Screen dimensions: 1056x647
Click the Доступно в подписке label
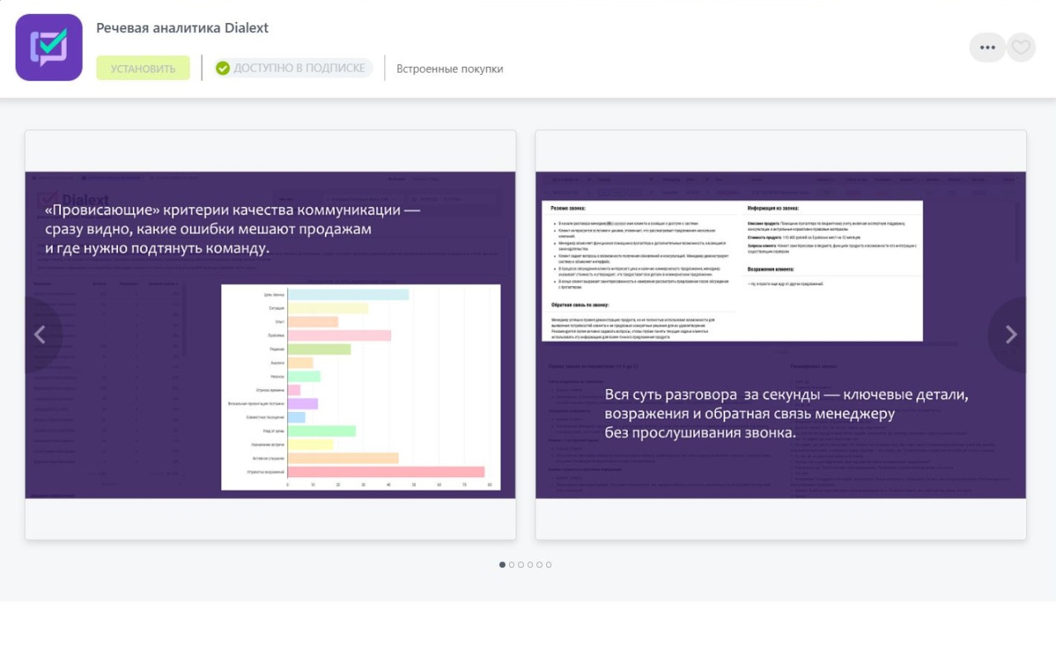[x=299, y=68]
